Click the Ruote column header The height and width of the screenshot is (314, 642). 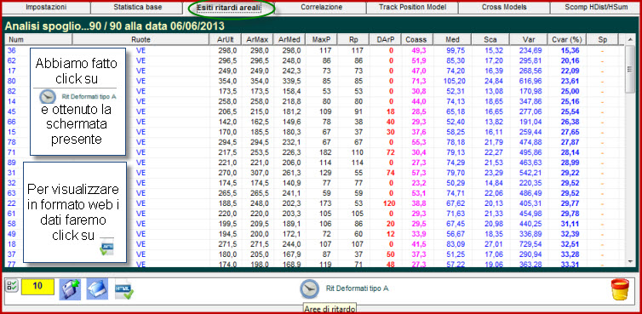(140, 40)
